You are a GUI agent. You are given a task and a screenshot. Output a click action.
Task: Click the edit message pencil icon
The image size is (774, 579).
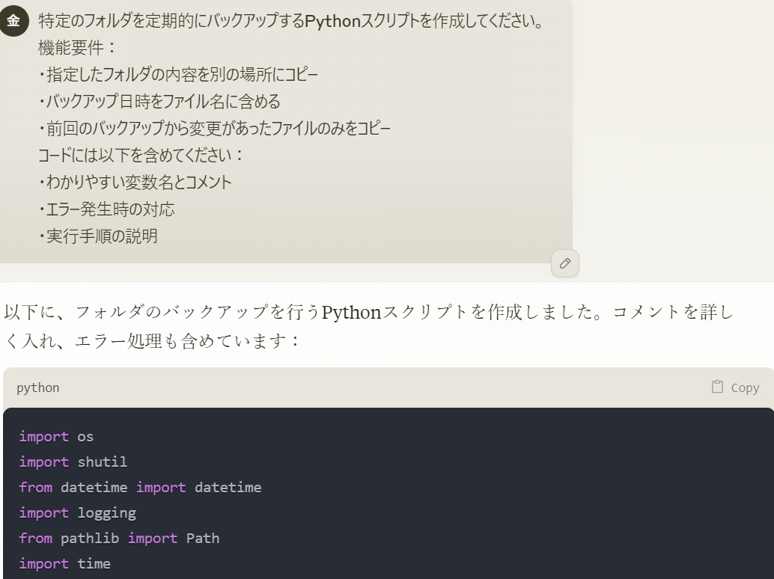pyautogui.click(x=565, y=263)
